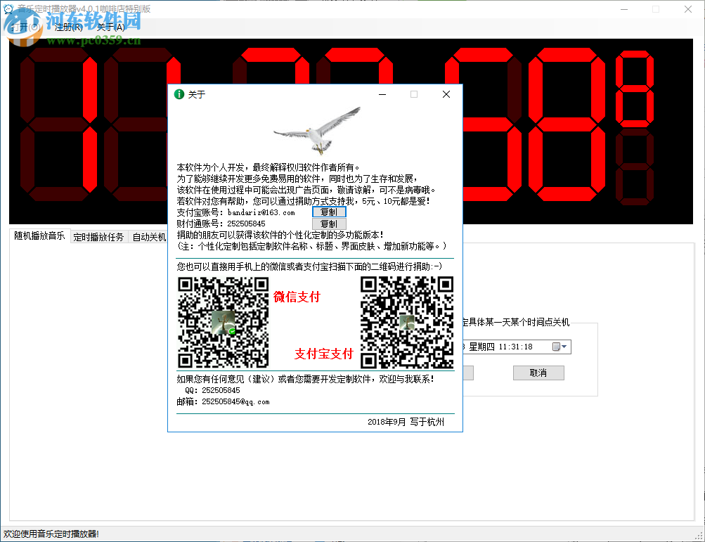This screenshot has height=542, width=705.
Task: Minimize the main 音乐定时播放器 window
Action: tap(624, 9)
